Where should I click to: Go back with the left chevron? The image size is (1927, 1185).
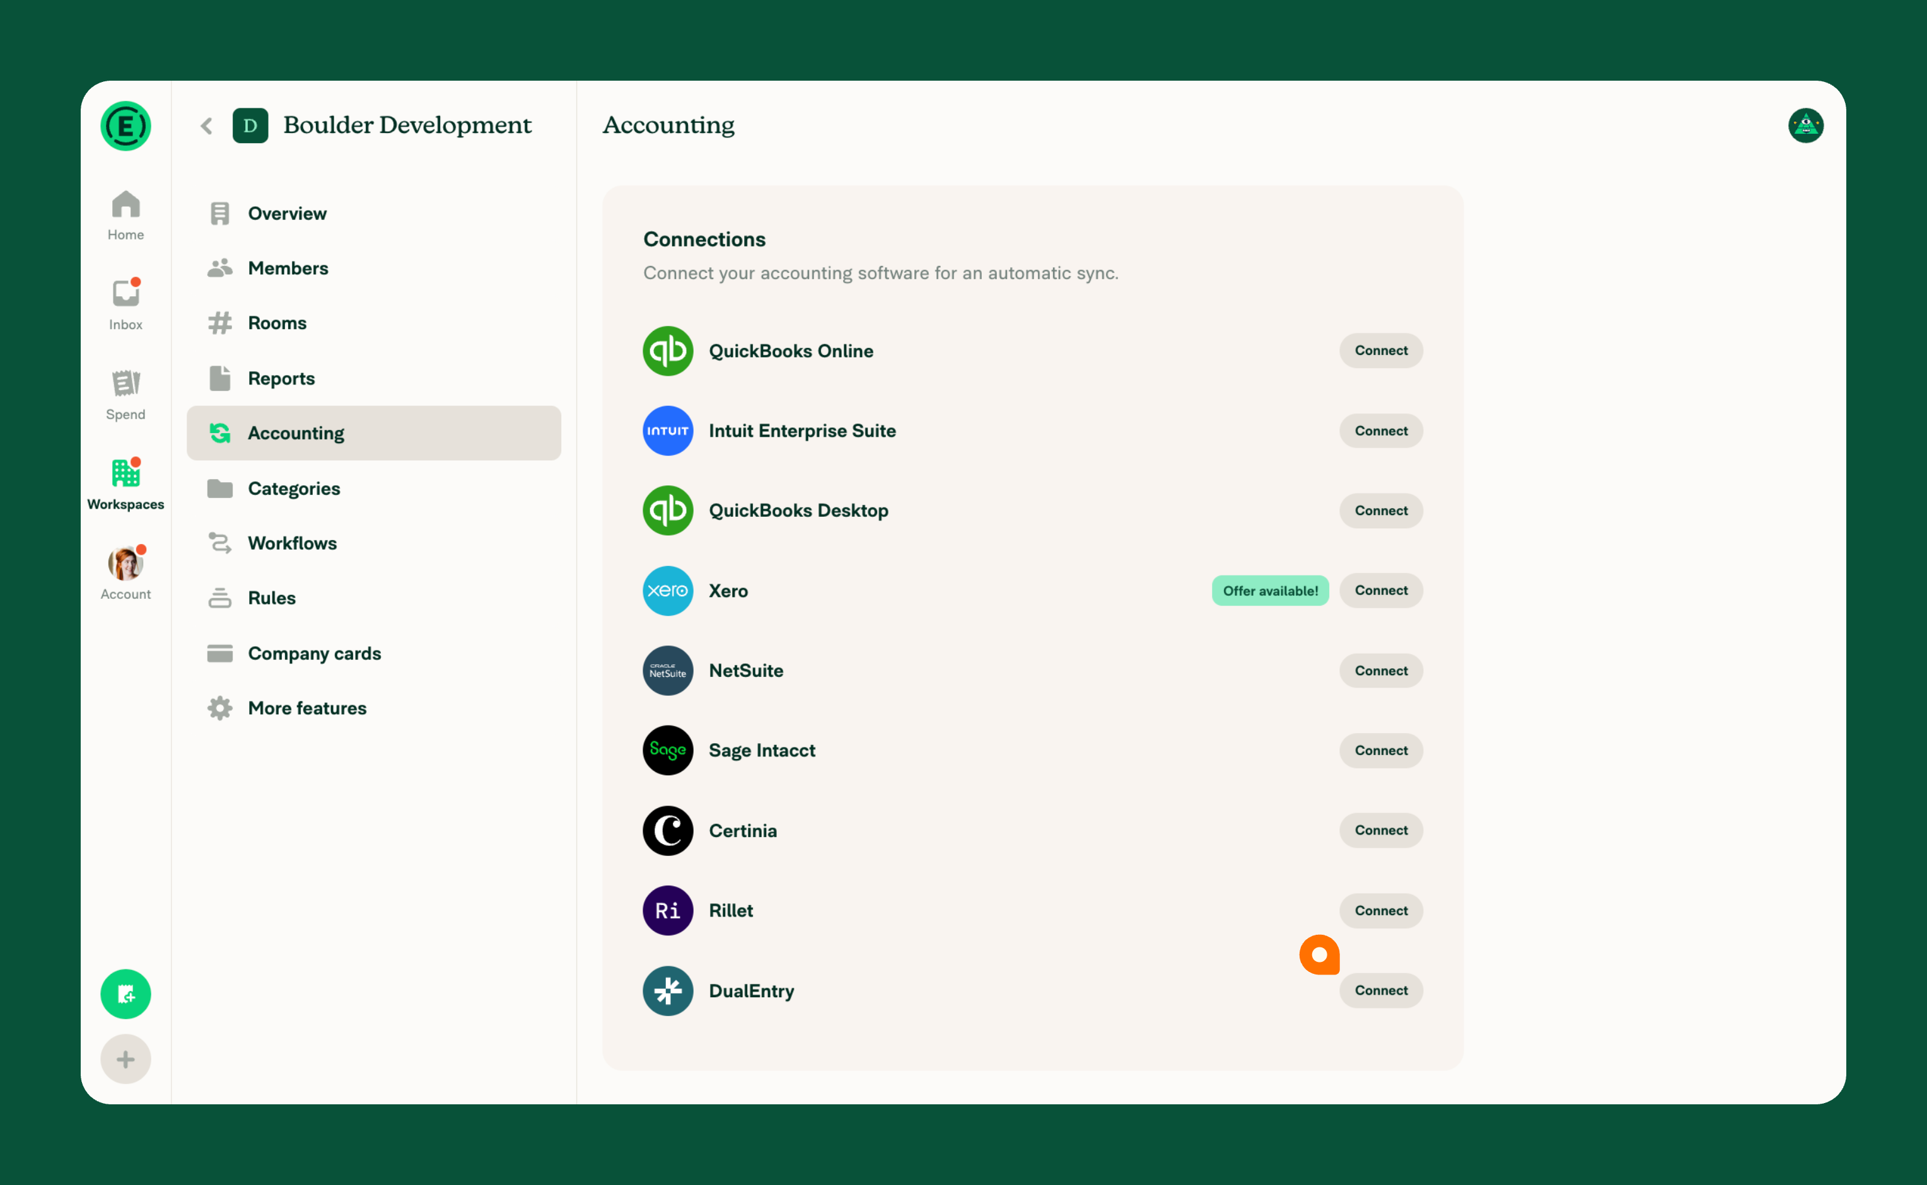pos(207,125)
